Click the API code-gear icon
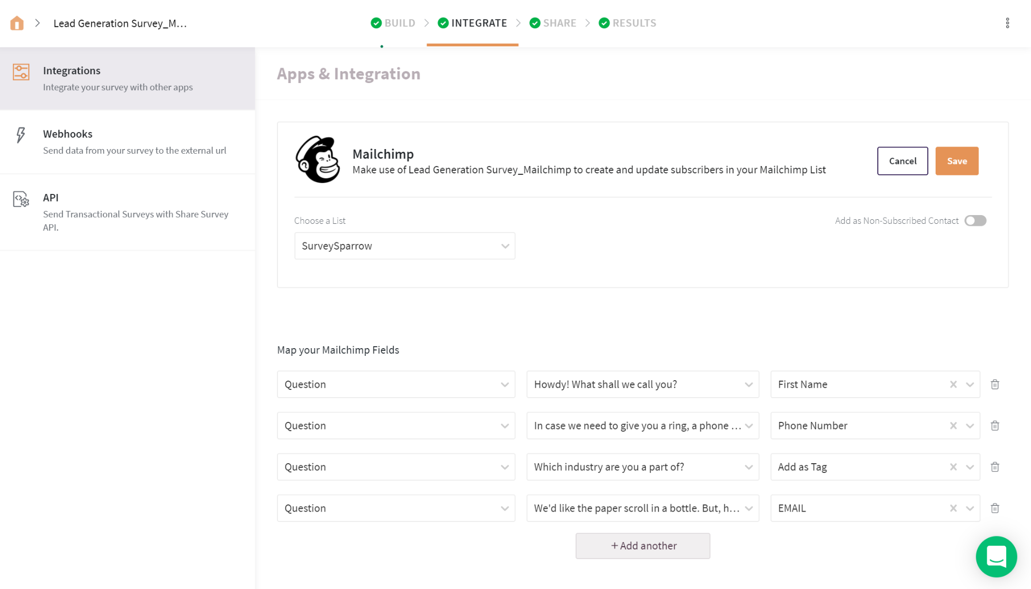The height and width of the screenshot is (589, 1031). [21, 199]
